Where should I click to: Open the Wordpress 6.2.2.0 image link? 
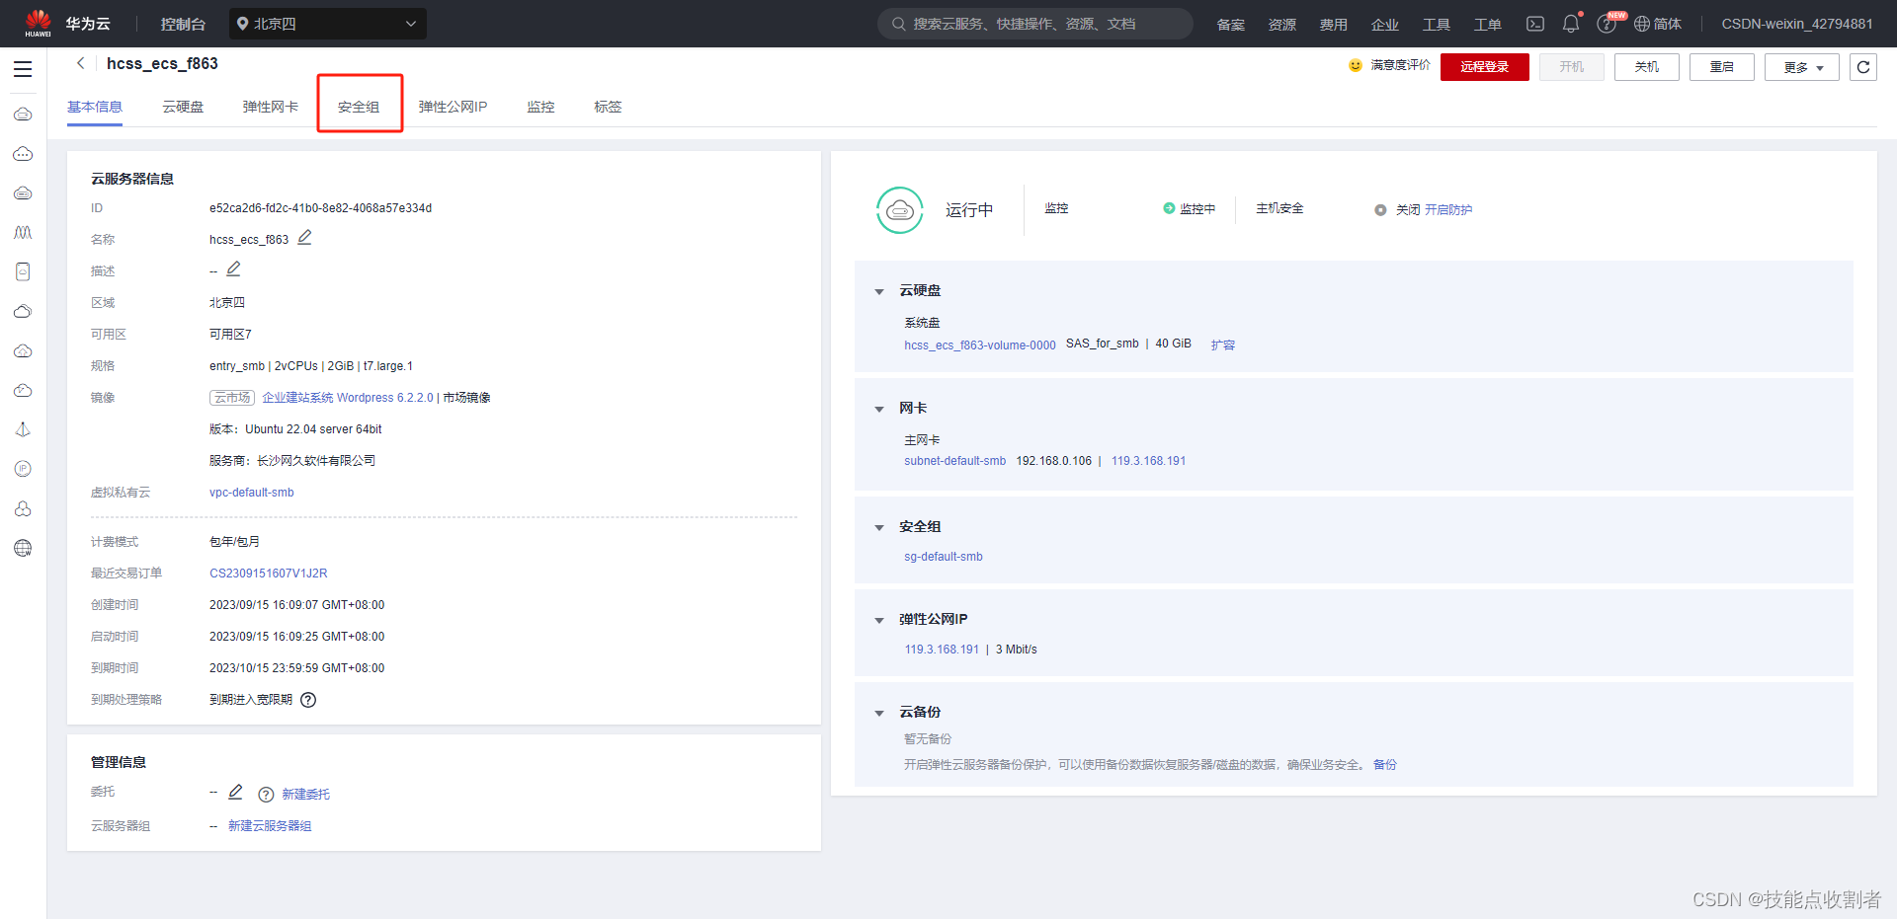pos(348,398)
